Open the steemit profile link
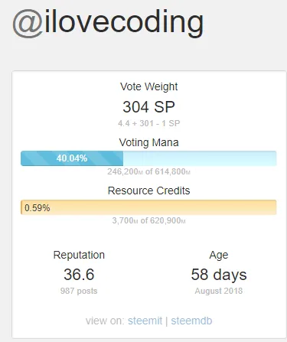 click(x=145, y=321)
